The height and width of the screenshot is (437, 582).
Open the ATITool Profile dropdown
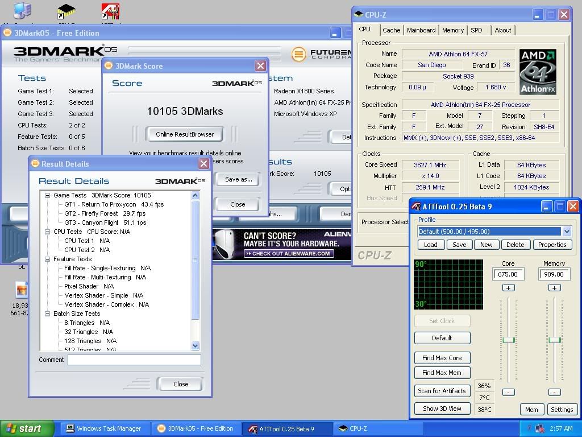567,232
